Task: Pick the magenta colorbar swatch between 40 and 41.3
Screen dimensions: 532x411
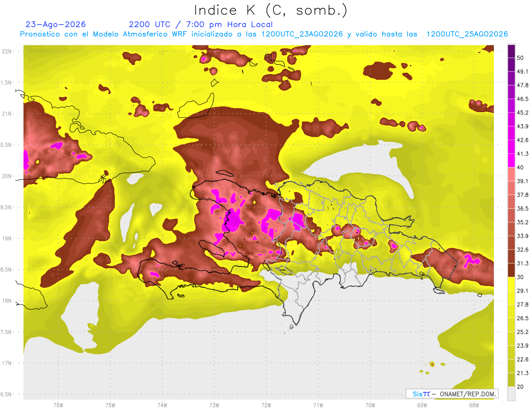Action: click(x=511, y=160)
